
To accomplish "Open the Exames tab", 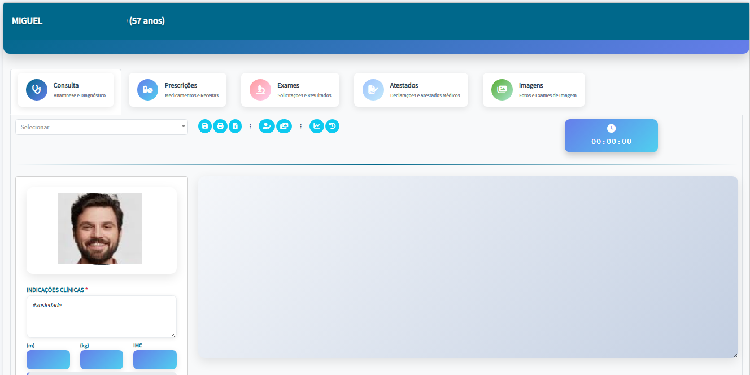I will point(290,90).
